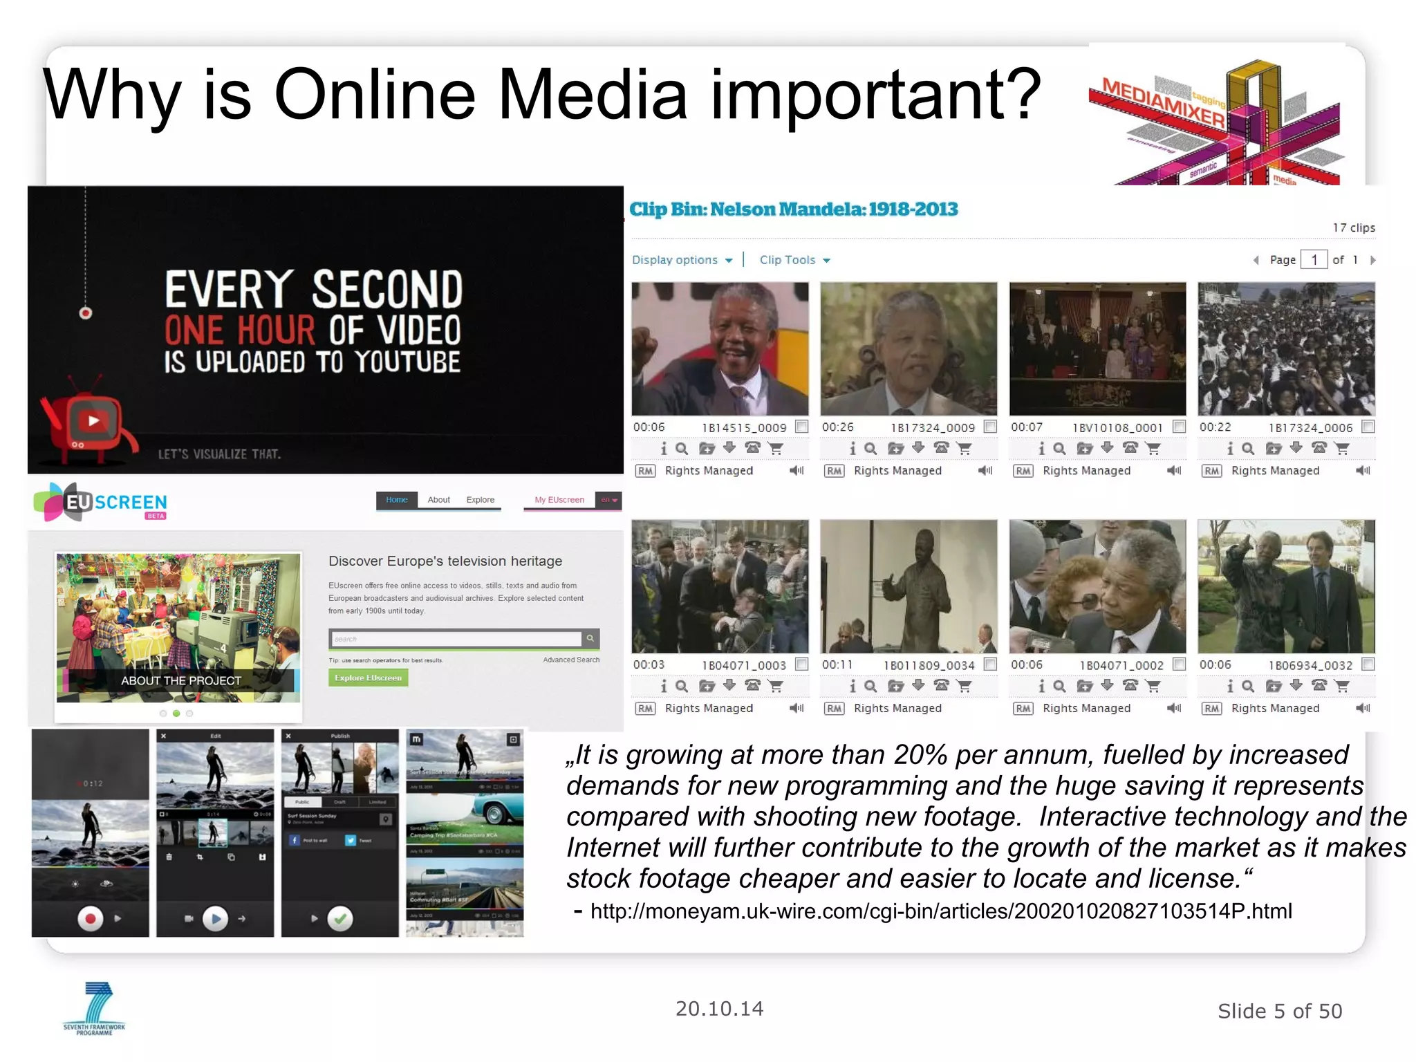Click the Explore EUscreen button
Image resolution: width=1416 pixels, height=1062 pixels.
pyautogui.click(x=369, y=678)
